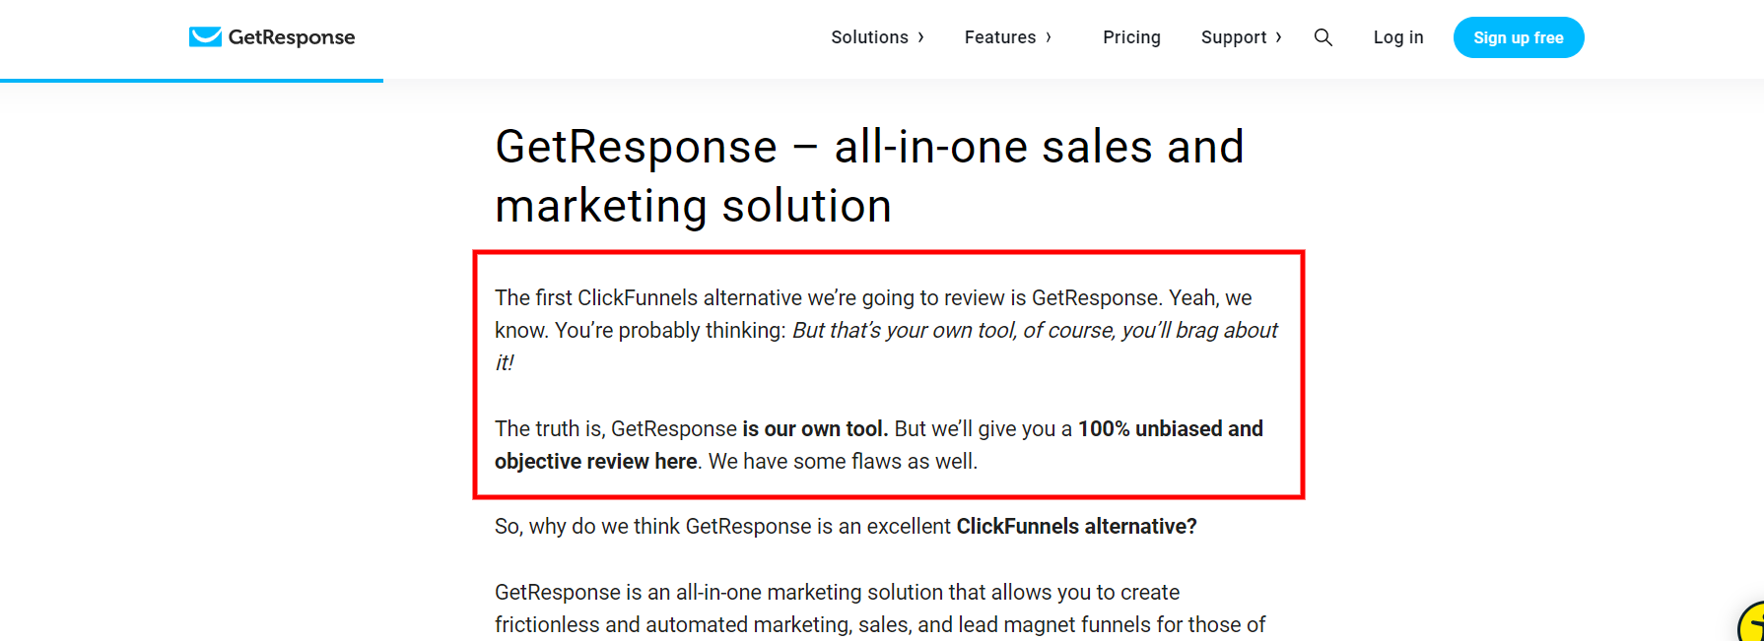Click the GetResponse envelope logo icon
1764x641 pixels.
[x=205, y=37]
